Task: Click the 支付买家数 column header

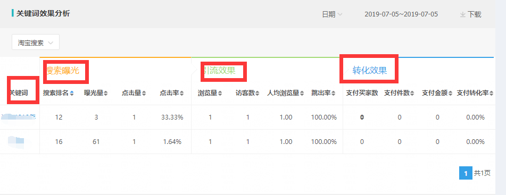Action: [362, 93]
